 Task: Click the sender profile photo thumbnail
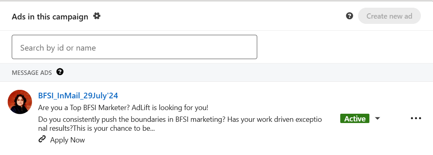(20, 102)
